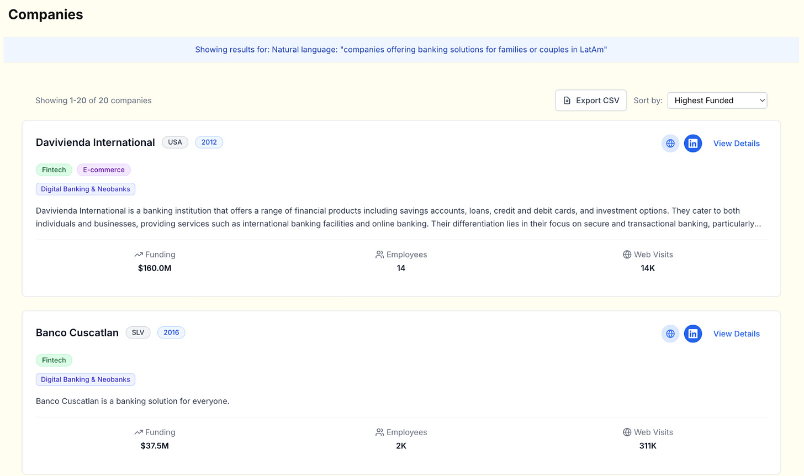Click Davivienda's Fintech tag
Screen dimensions: 804x476
(54, 170)
